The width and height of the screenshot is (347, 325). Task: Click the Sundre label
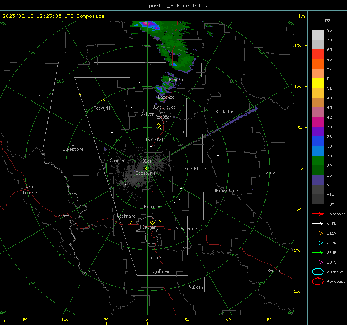117,160
